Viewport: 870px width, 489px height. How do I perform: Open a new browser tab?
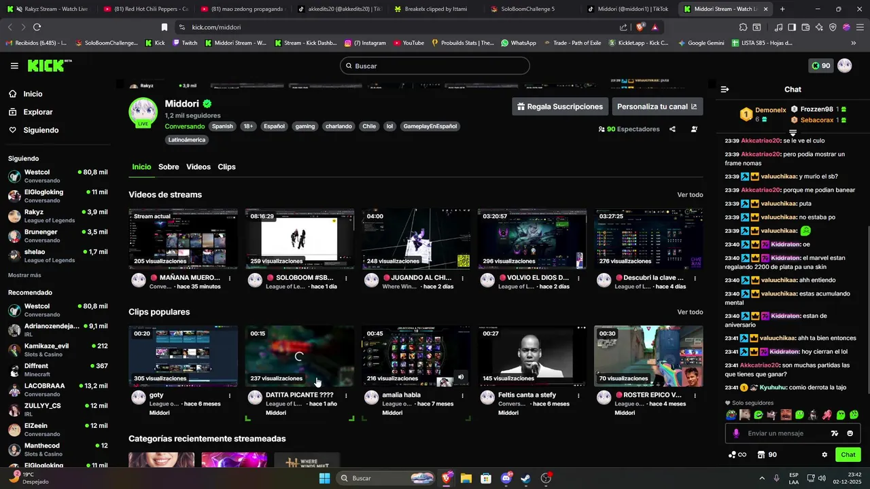(x=782, y=9)
